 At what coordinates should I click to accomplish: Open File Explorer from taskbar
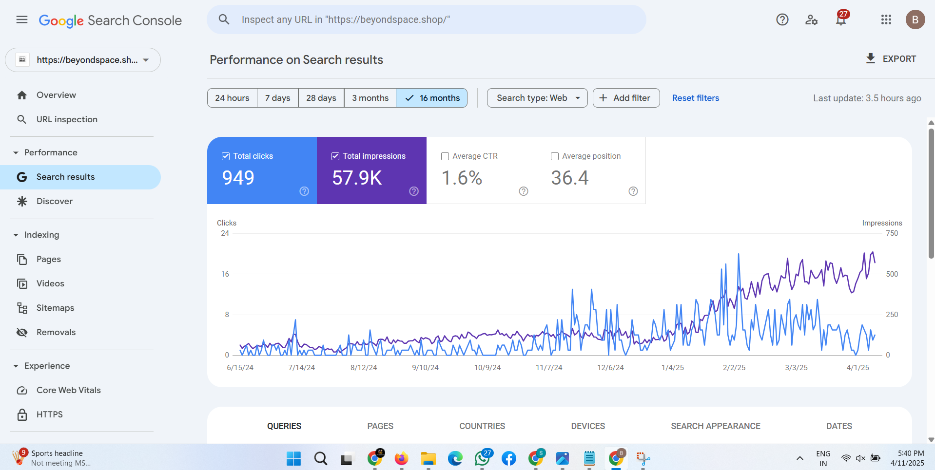pyautogui.click(x=429, y=458)
